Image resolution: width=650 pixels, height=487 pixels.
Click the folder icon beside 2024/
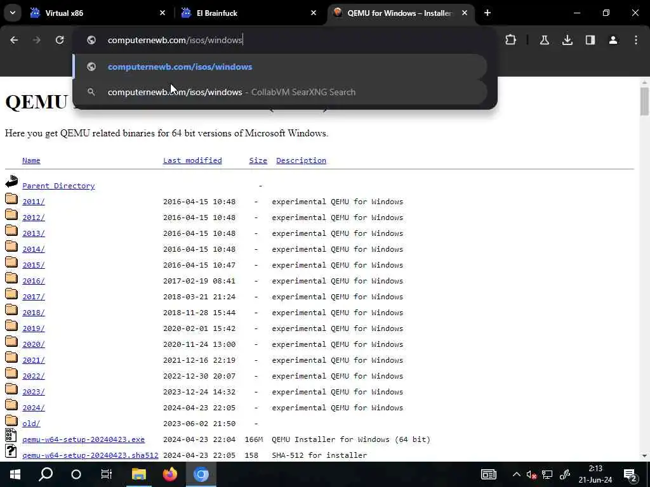[11, 405]
